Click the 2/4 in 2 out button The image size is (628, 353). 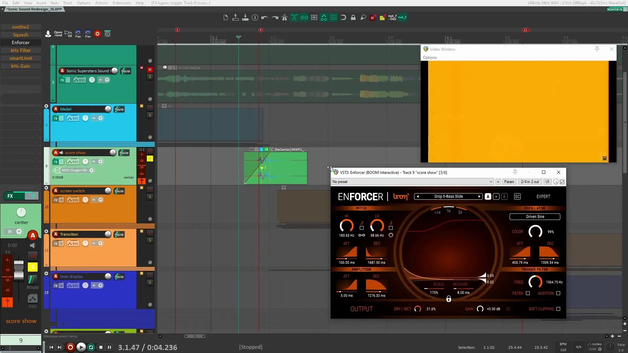[530, 182]
